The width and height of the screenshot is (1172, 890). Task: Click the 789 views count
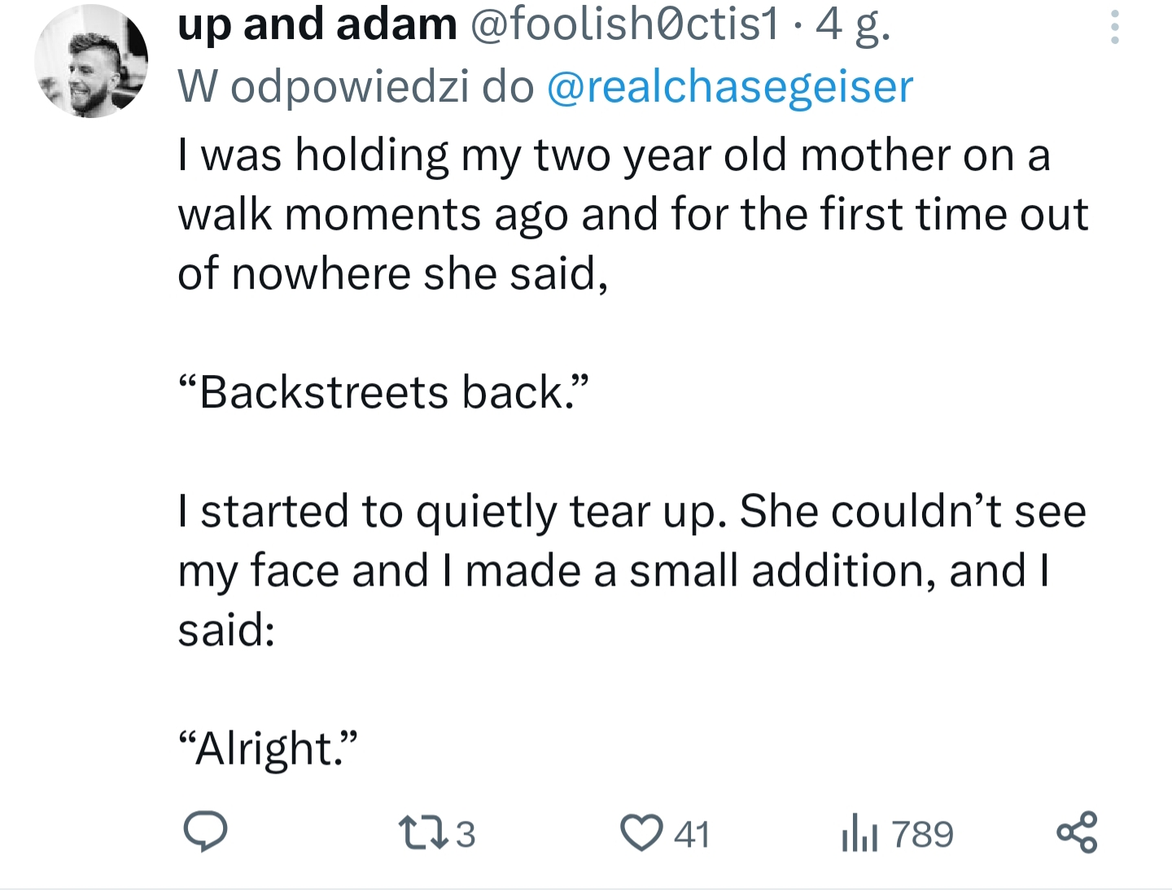point(922,835)
